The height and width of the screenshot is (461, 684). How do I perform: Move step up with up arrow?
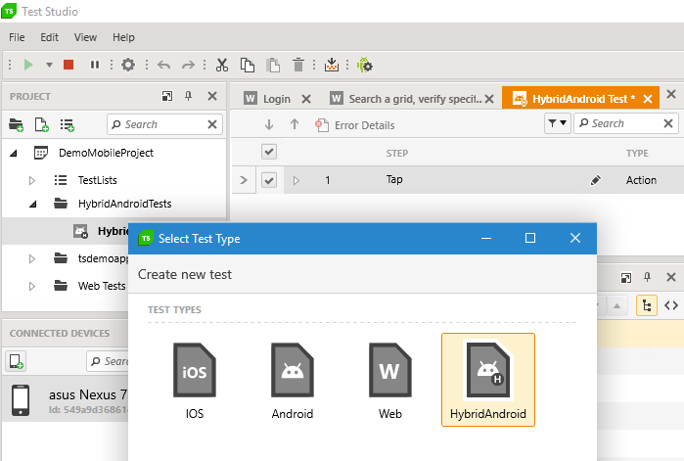[295, 125]
